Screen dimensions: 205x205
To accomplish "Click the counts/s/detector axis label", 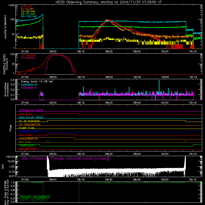I will [x=5, y=27].
